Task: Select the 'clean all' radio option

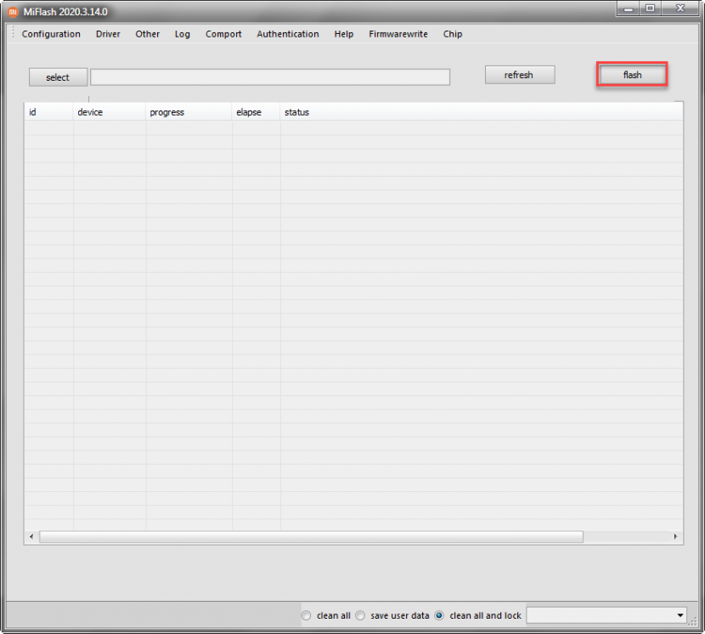Action: click(x=307, y=615)
